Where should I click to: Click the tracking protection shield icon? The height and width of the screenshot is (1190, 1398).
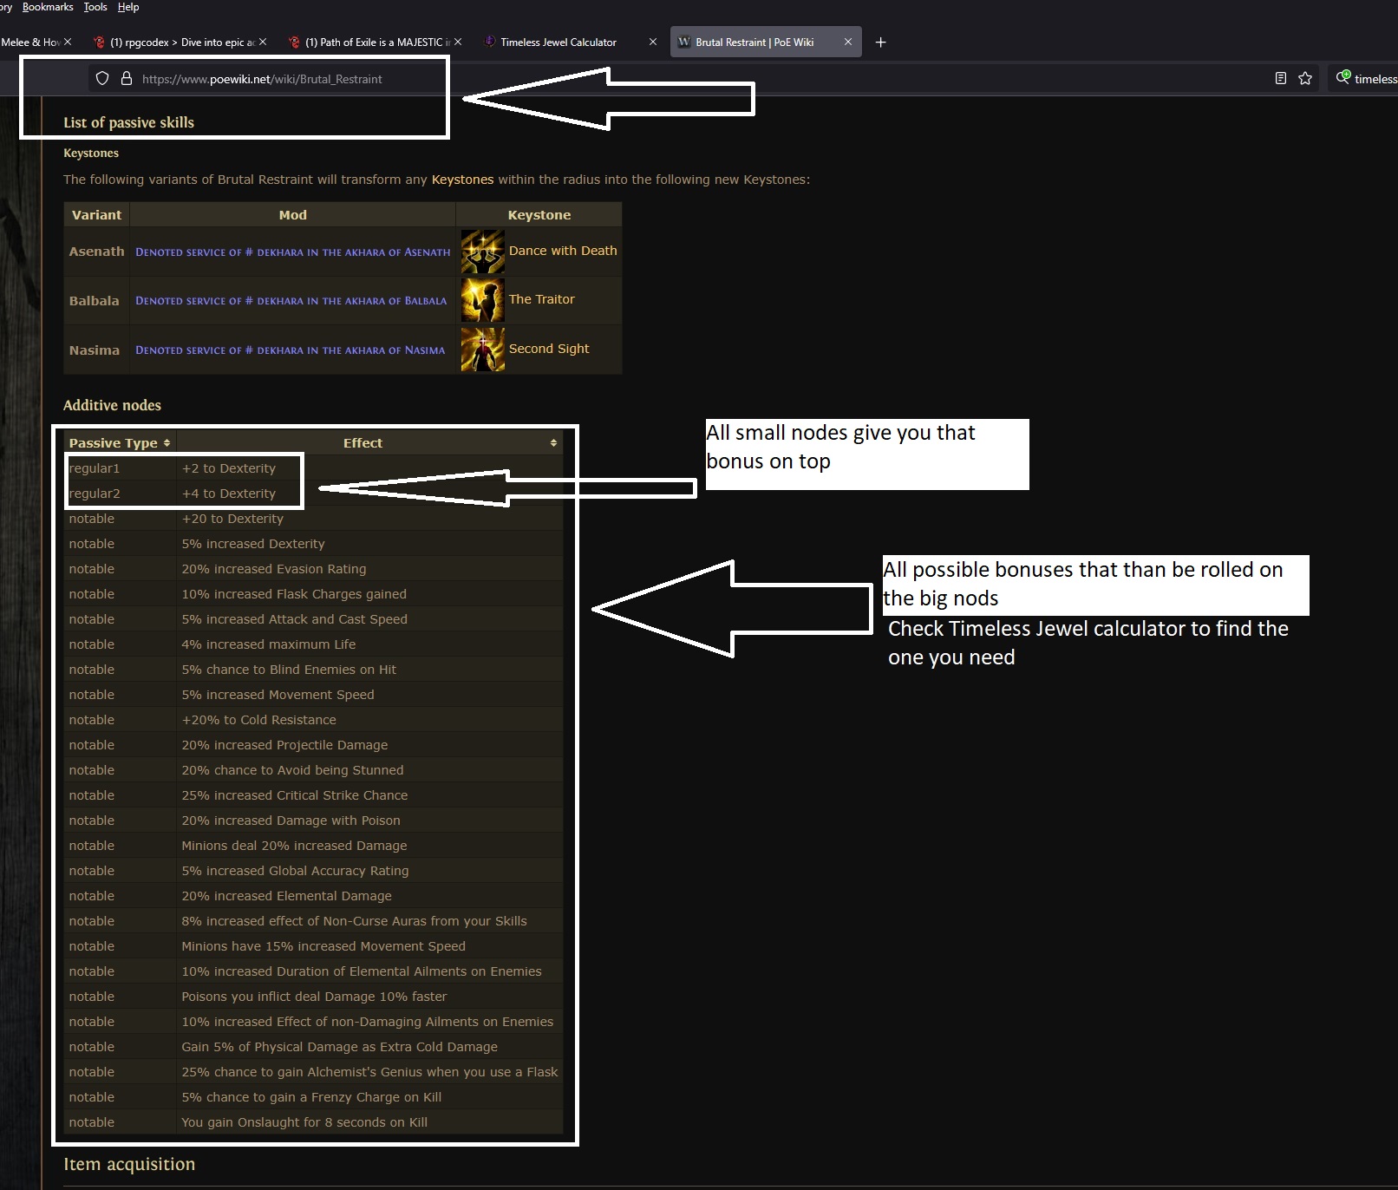click(x=102, y=78)
